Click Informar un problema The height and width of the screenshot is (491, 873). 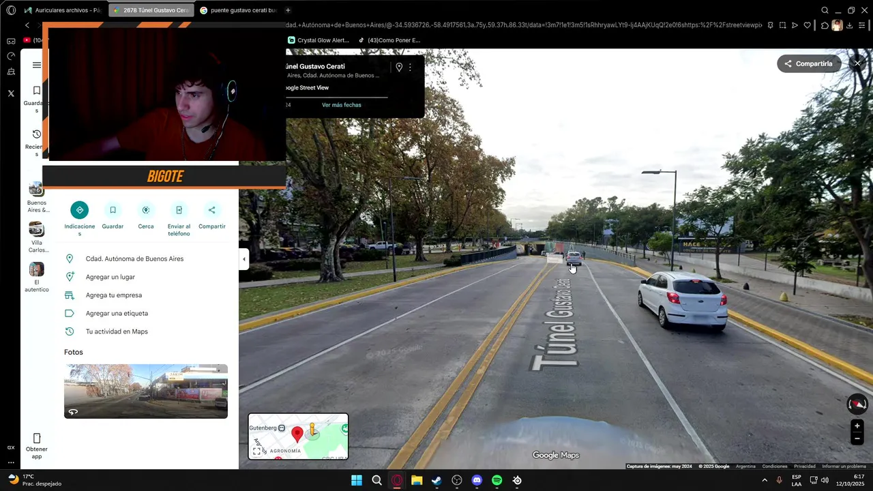point(844,466)
